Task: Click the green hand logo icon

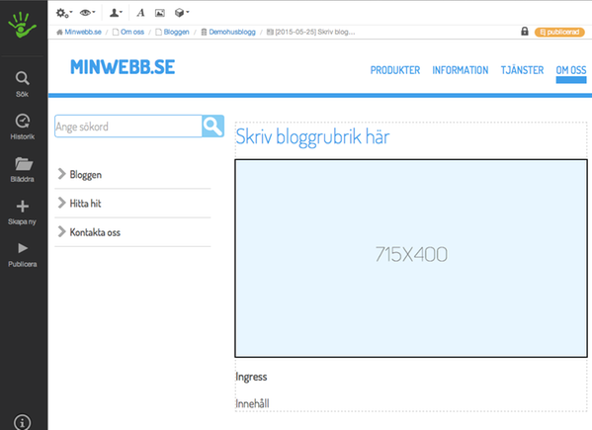Action: tap(23, 25)
